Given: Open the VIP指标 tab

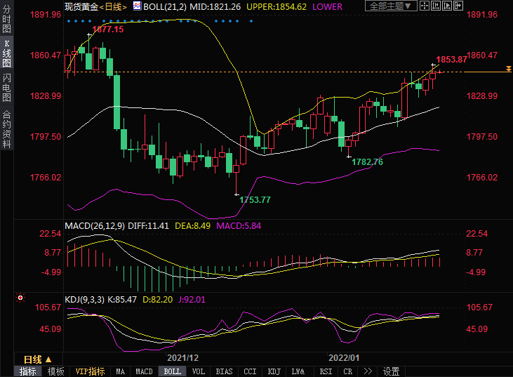Looking at the screenshot, I should point(90,371).
